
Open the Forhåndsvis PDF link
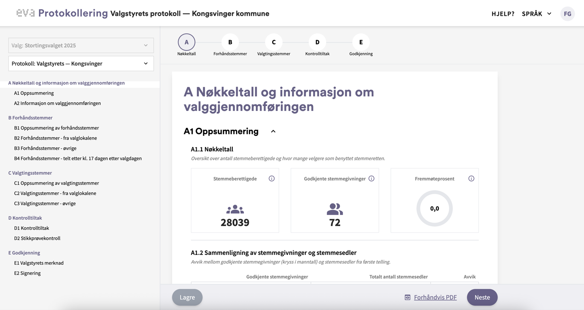coord(435,297)
